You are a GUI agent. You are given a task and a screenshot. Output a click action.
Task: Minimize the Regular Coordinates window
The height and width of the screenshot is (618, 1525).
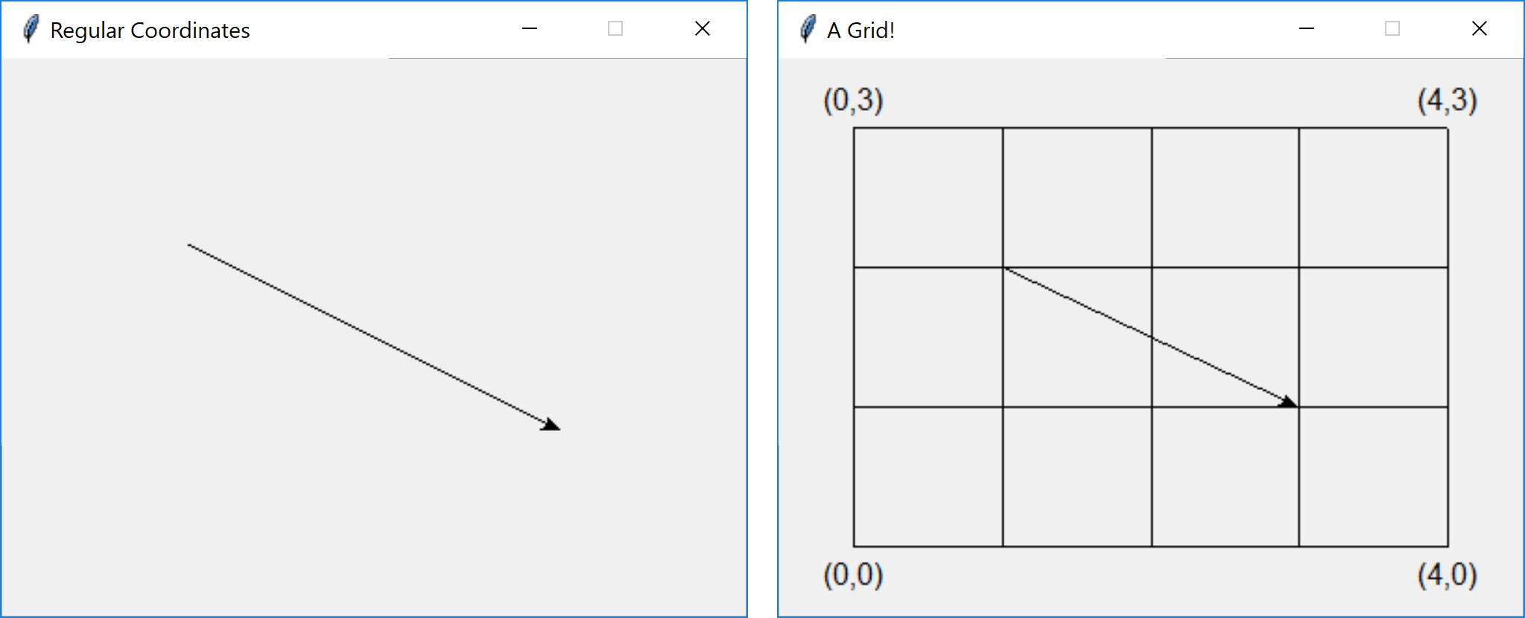tap(529, 29)
